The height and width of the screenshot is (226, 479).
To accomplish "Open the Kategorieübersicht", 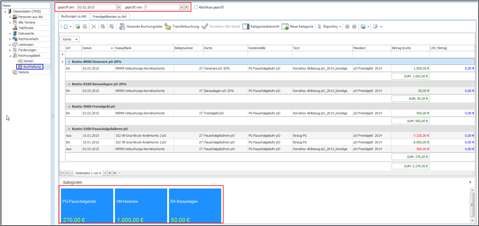I will [261, 26].
